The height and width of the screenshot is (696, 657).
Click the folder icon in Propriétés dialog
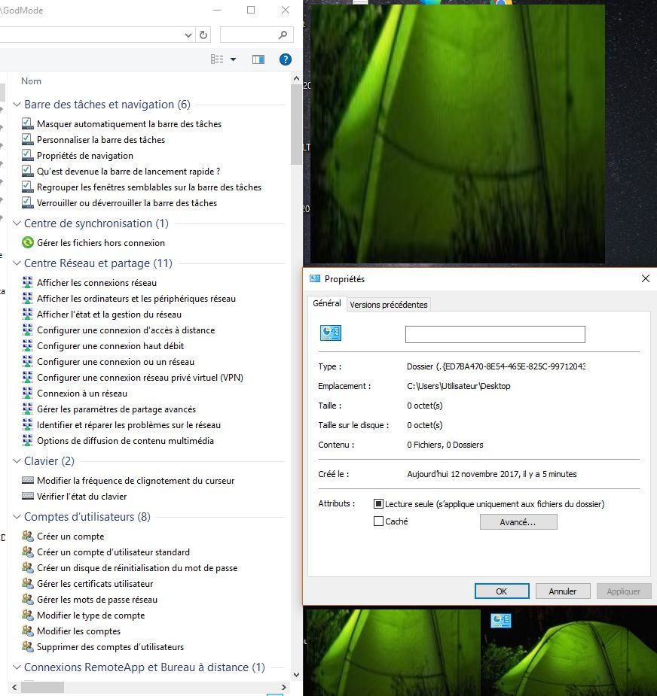point(331,333)
